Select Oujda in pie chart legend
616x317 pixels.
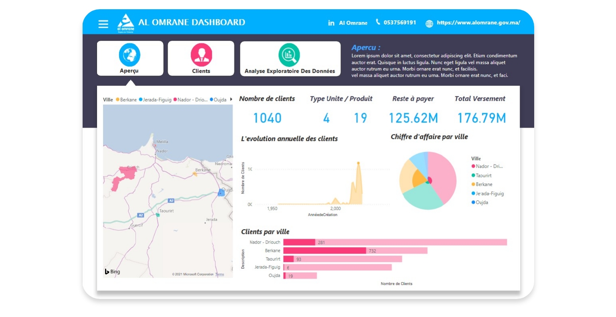pos(482,202)
